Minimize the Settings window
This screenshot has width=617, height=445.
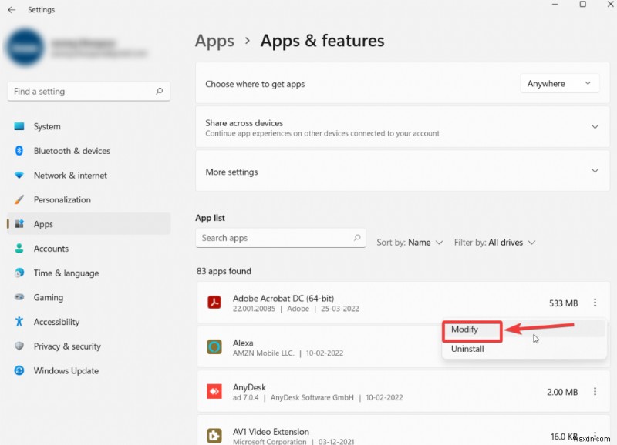(x=555, y=5)
